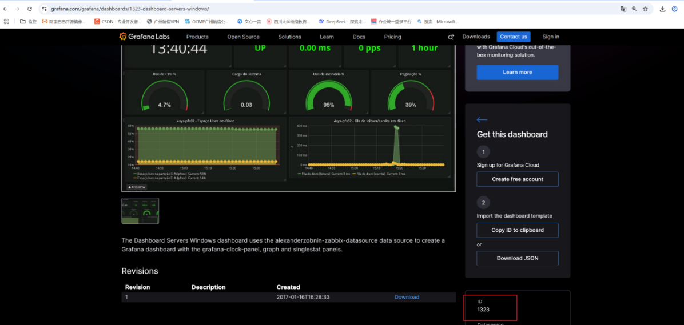Viewport: 684px width, 325px height.
Task: Click the Contact us button
Action: click(514, 37)
